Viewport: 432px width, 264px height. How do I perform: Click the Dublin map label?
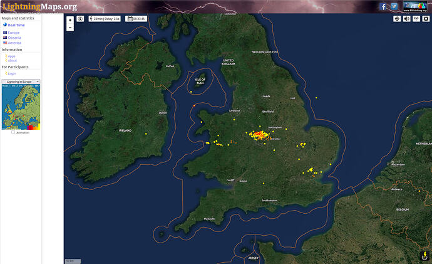(x=163, y=112)
